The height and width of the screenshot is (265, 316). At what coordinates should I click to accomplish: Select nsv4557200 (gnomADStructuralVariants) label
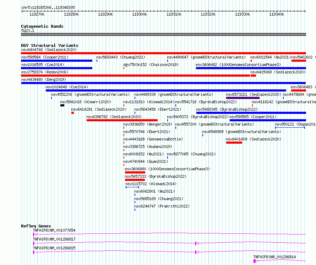[214, 124]
